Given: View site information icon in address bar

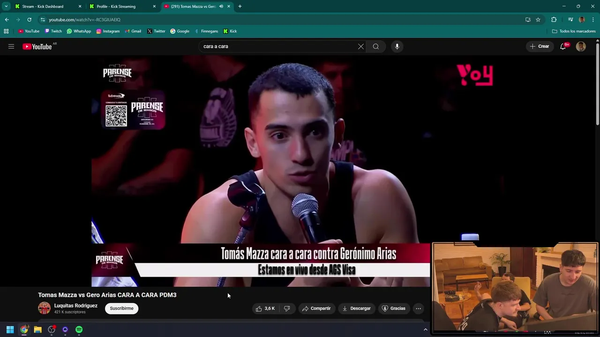Looking at the screenshot, I should point(43,20).
